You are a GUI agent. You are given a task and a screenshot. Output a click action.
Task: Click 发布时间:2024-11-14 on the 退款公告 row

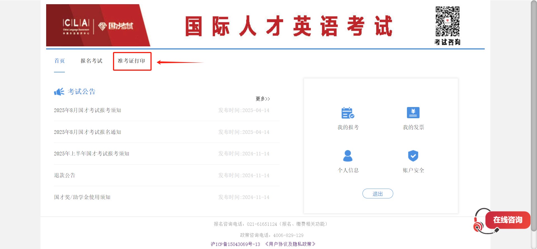pyautogui.click(x=244, y=176)
